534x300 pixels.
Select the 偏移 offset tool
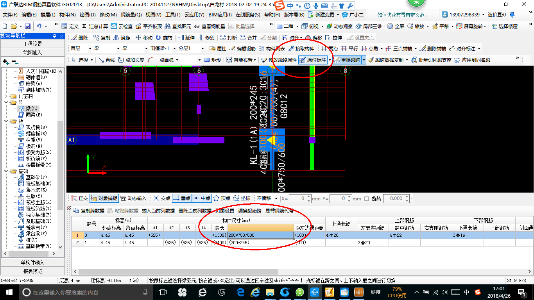(314, 37)
